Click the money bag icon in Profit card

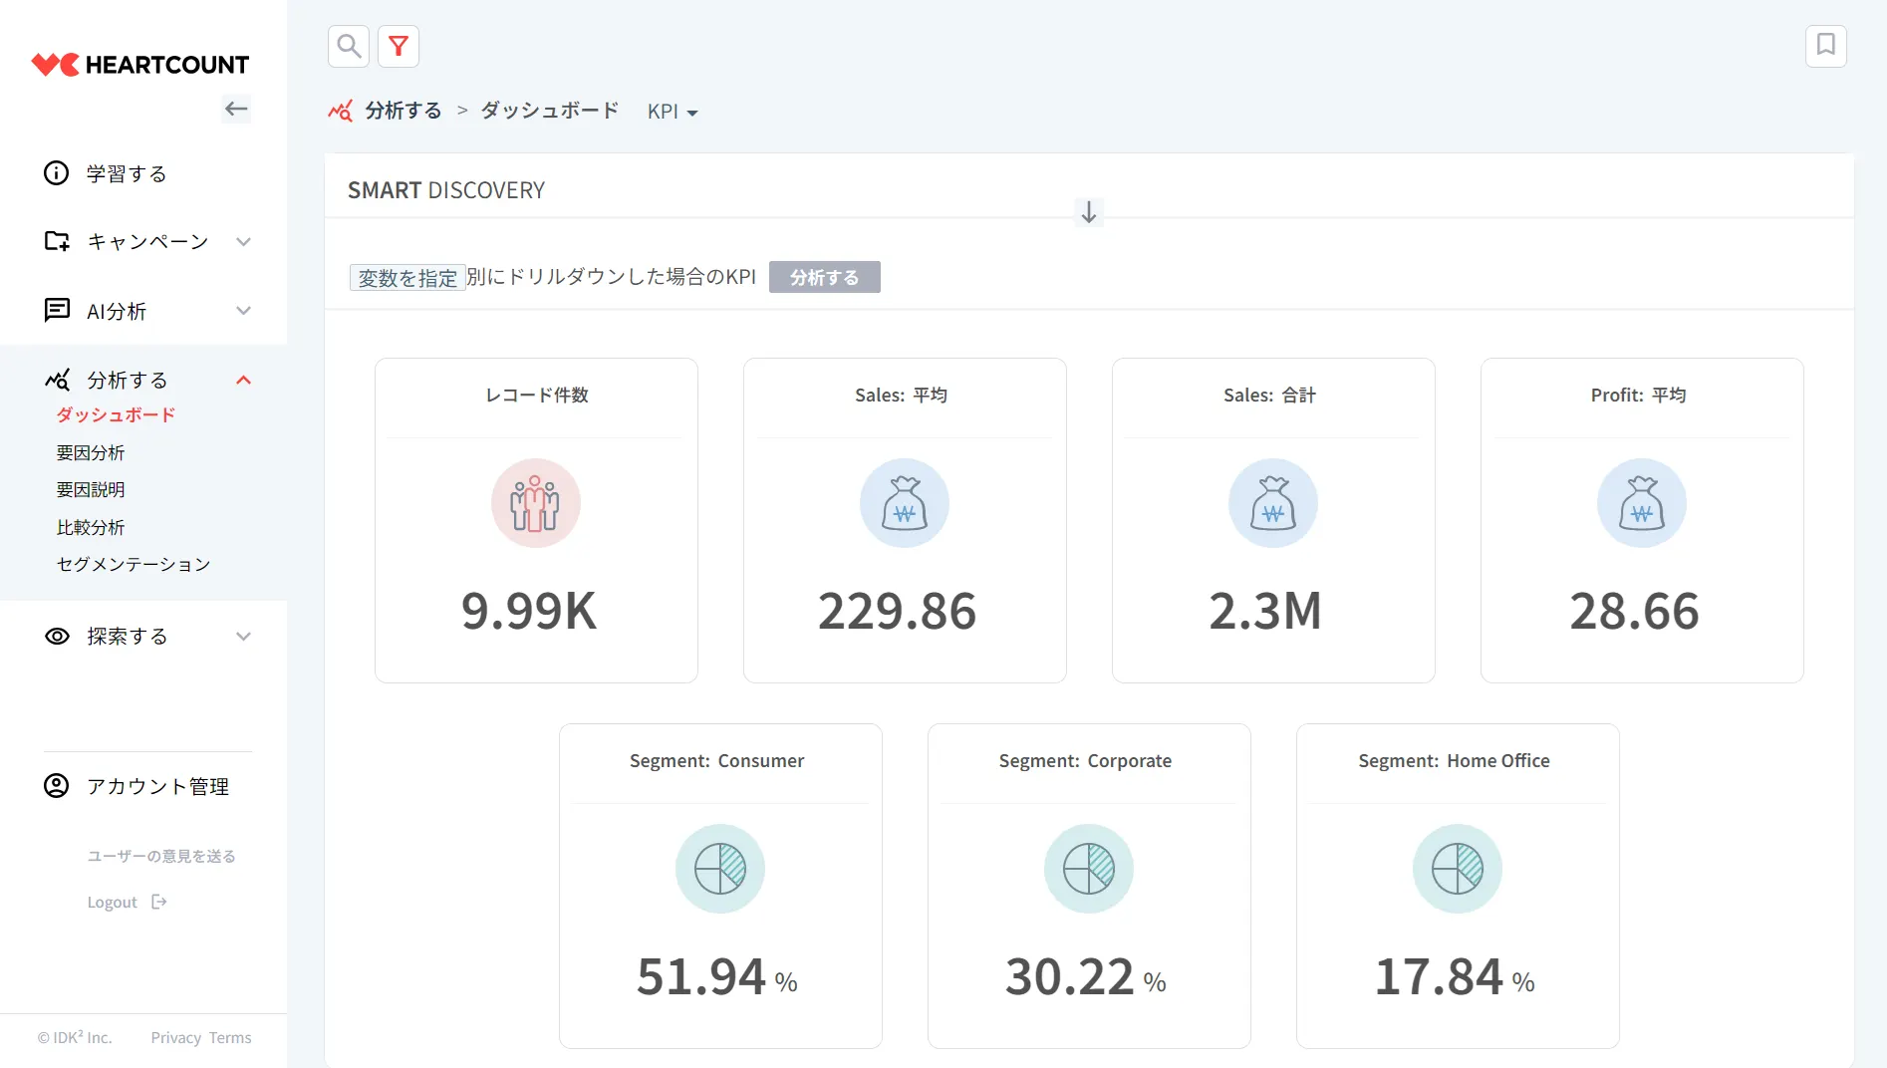1641,503
